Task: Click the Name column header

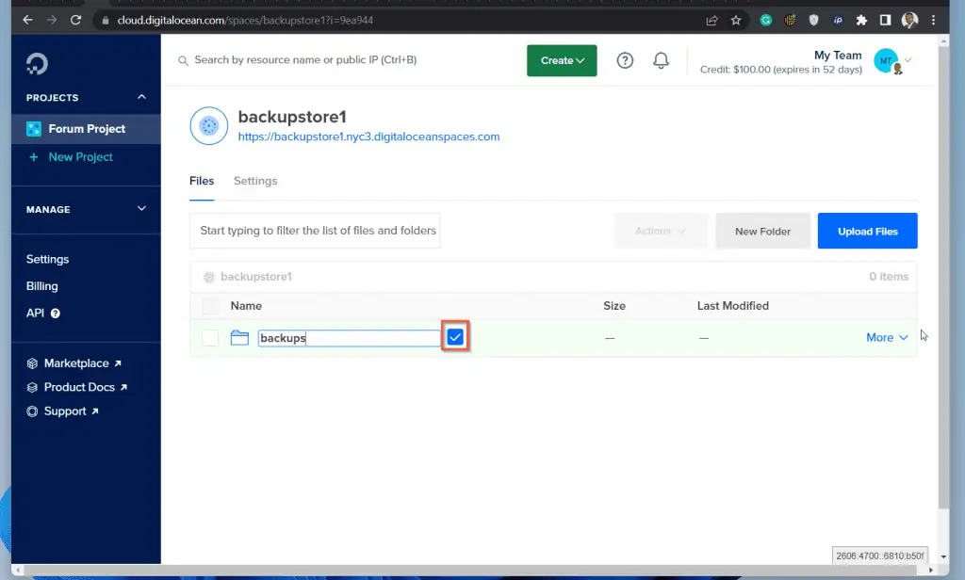Action: [x=246, y=306]
